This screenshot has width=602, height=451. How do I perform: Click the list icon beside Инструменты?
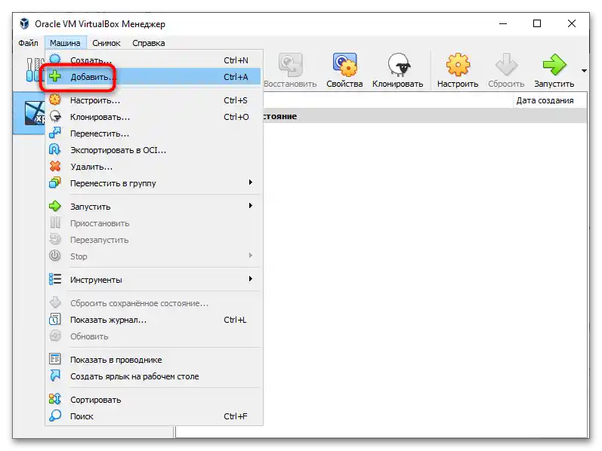(55, 279)
